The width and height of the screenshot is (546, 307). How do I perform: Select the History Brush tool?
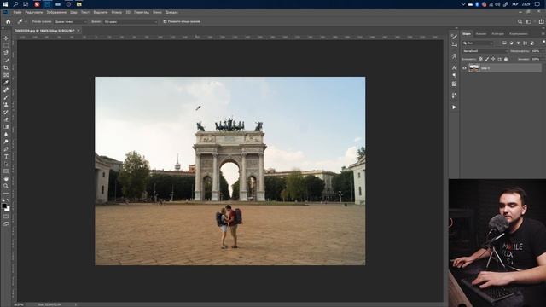(6, 112)
